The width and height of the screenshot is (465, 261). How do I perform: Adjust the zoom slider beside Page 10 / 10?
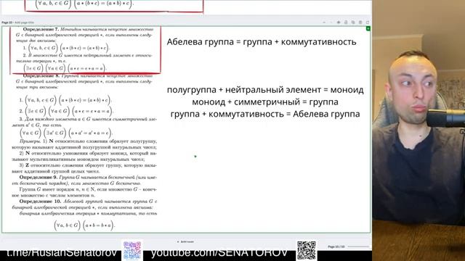click(x=358, y=246)
